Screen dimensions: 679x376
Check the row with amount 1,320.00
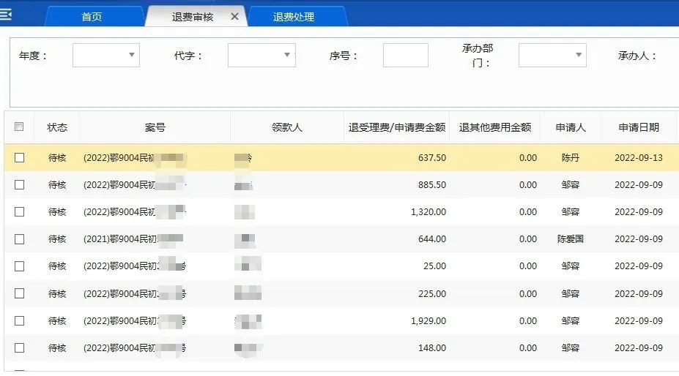click(19, 211)
